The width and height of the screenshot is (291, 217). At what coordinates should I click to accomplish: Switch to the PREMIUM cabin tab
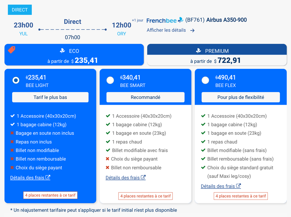(217, 55)
